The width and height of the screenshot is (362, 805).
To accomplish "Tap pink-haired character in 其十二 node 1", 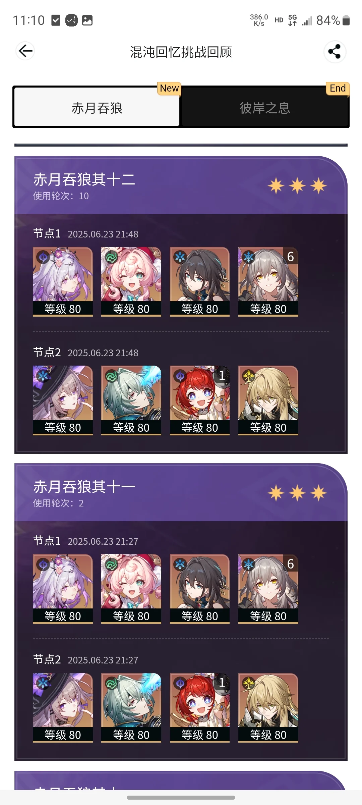I will click(x=131, y=282).
